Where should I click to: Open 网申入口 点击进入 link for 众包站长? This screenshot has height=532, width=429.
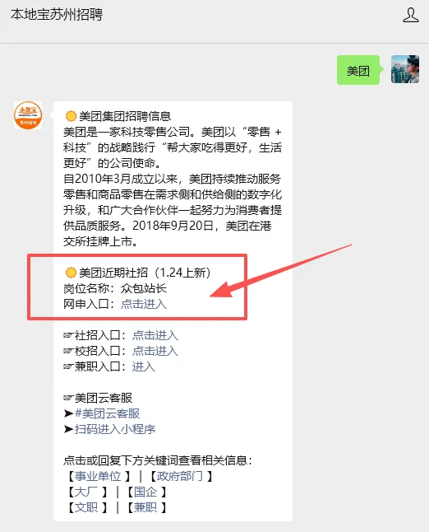tap(144, 304)
